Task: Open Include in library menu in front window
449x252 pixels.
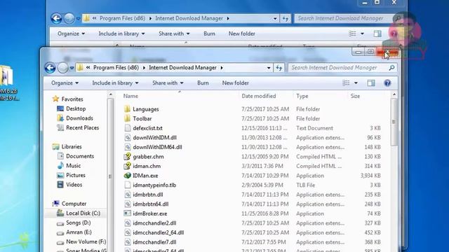Action: tap(115, 83)
